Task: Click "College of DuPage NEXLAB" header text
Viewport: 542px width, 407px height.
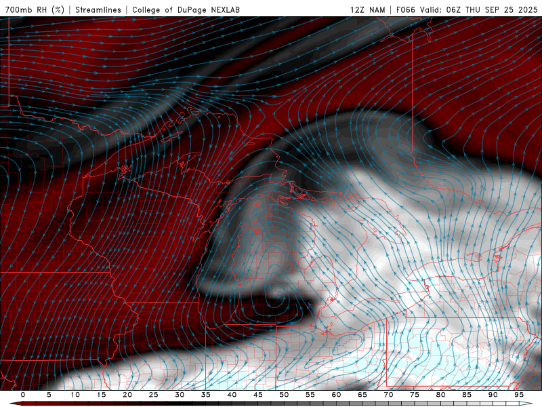Action: coord(186,9)
